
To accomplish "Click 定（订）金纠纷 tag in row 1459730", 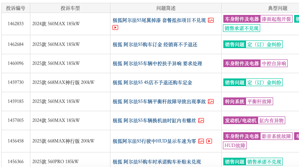I will 264,82.
